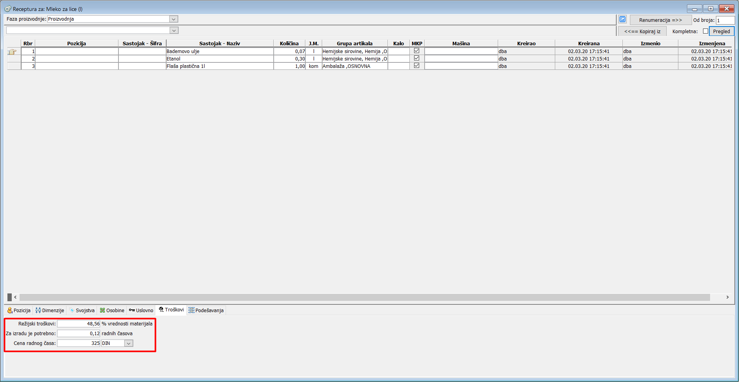Uncheck MKP for Bademovo ulje row
This screenshot has height=382, width=739.
[417, 51]
